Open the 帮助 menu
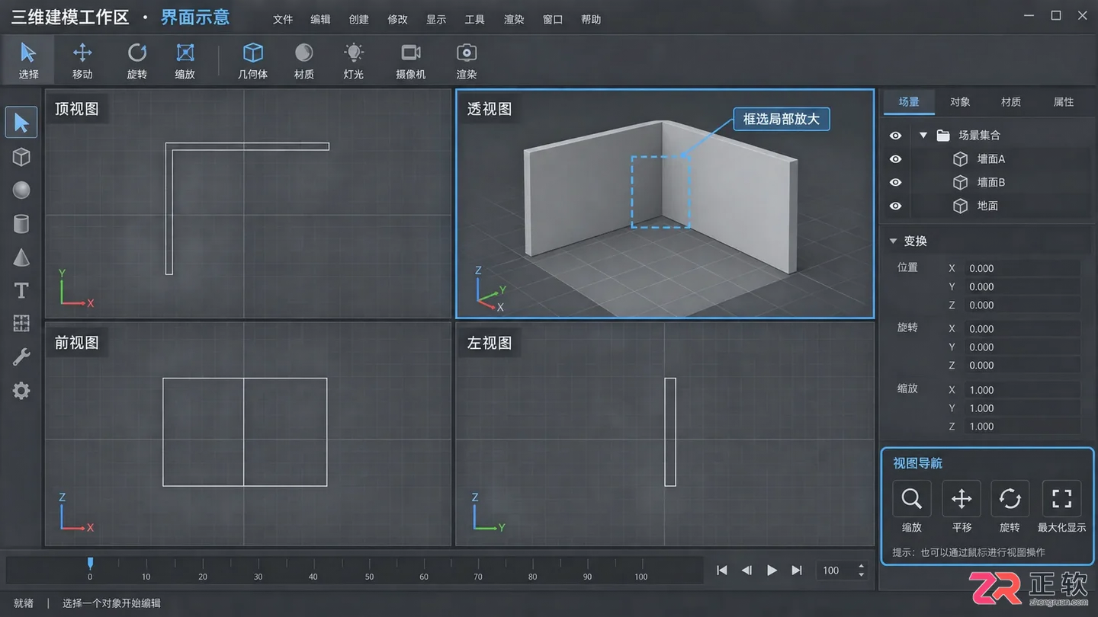 tap(591, 19)
